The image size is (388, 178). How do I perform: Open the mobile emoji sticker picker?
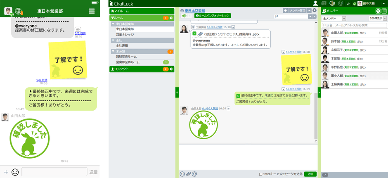[x=15, y=172]
